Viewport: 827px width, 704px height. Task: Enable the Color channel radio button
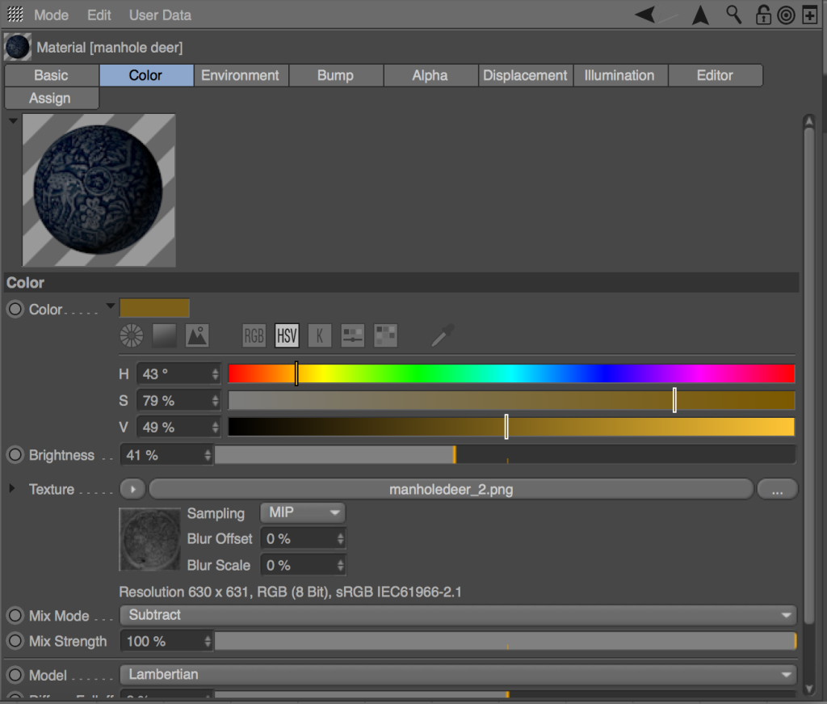[x=15, y=308]
